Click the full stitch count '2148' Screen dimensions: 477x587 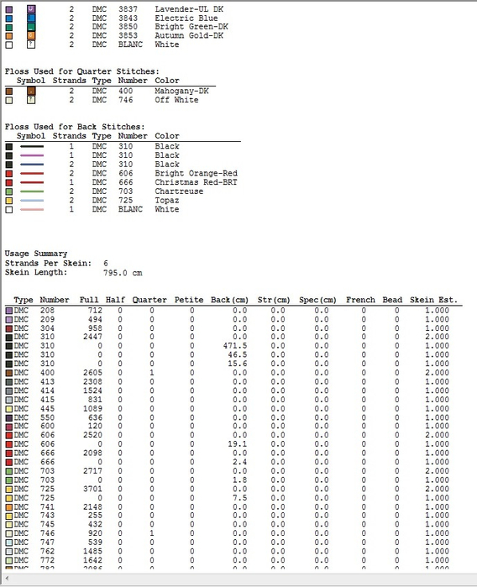(x=92, y=507)
